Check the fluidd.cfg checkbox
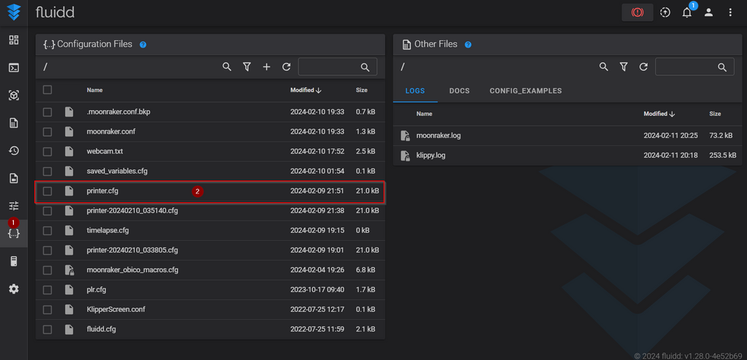The height and width of the screenshot is (360, 747). pos(47,329)
